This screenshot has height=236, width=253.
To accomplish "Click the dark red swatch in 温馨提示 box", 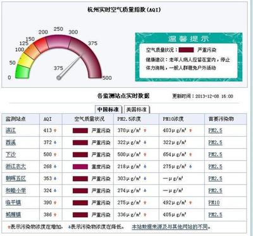I will pyautogui.click(x=186, y=50).
